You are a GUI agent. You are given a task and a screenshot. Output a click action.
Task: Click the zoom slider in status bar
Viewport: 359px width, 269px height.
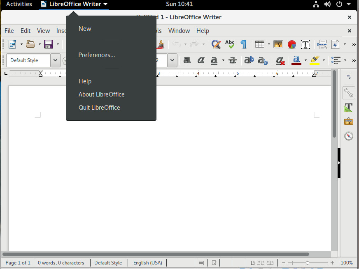(x=307, y=263)
